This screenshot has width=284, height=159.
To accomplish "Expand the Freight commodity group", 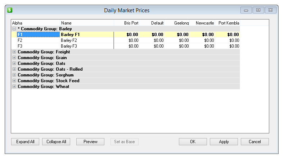I will tap(14, 52).
